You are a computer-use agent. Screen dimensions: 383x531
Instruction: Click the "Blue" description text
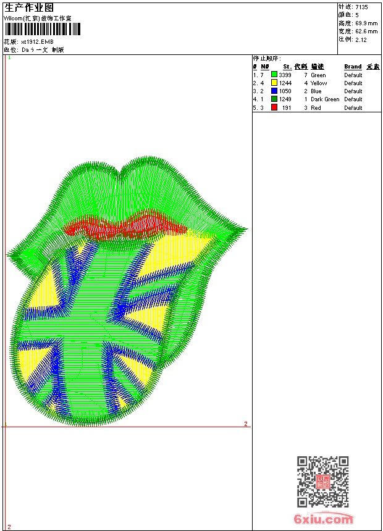(x=316, y=91)
